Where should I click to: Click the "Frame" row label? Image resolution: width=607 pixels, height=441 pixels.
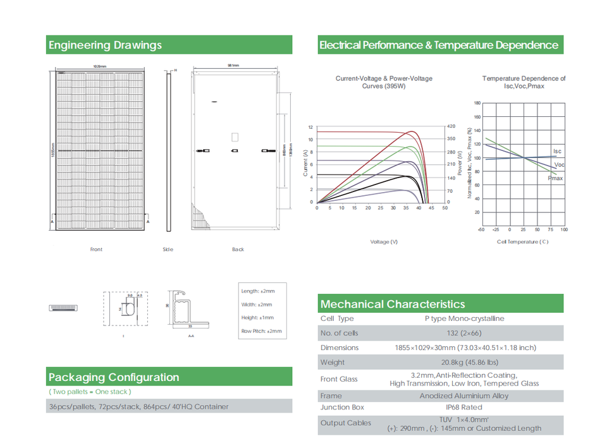pos(331,396)
